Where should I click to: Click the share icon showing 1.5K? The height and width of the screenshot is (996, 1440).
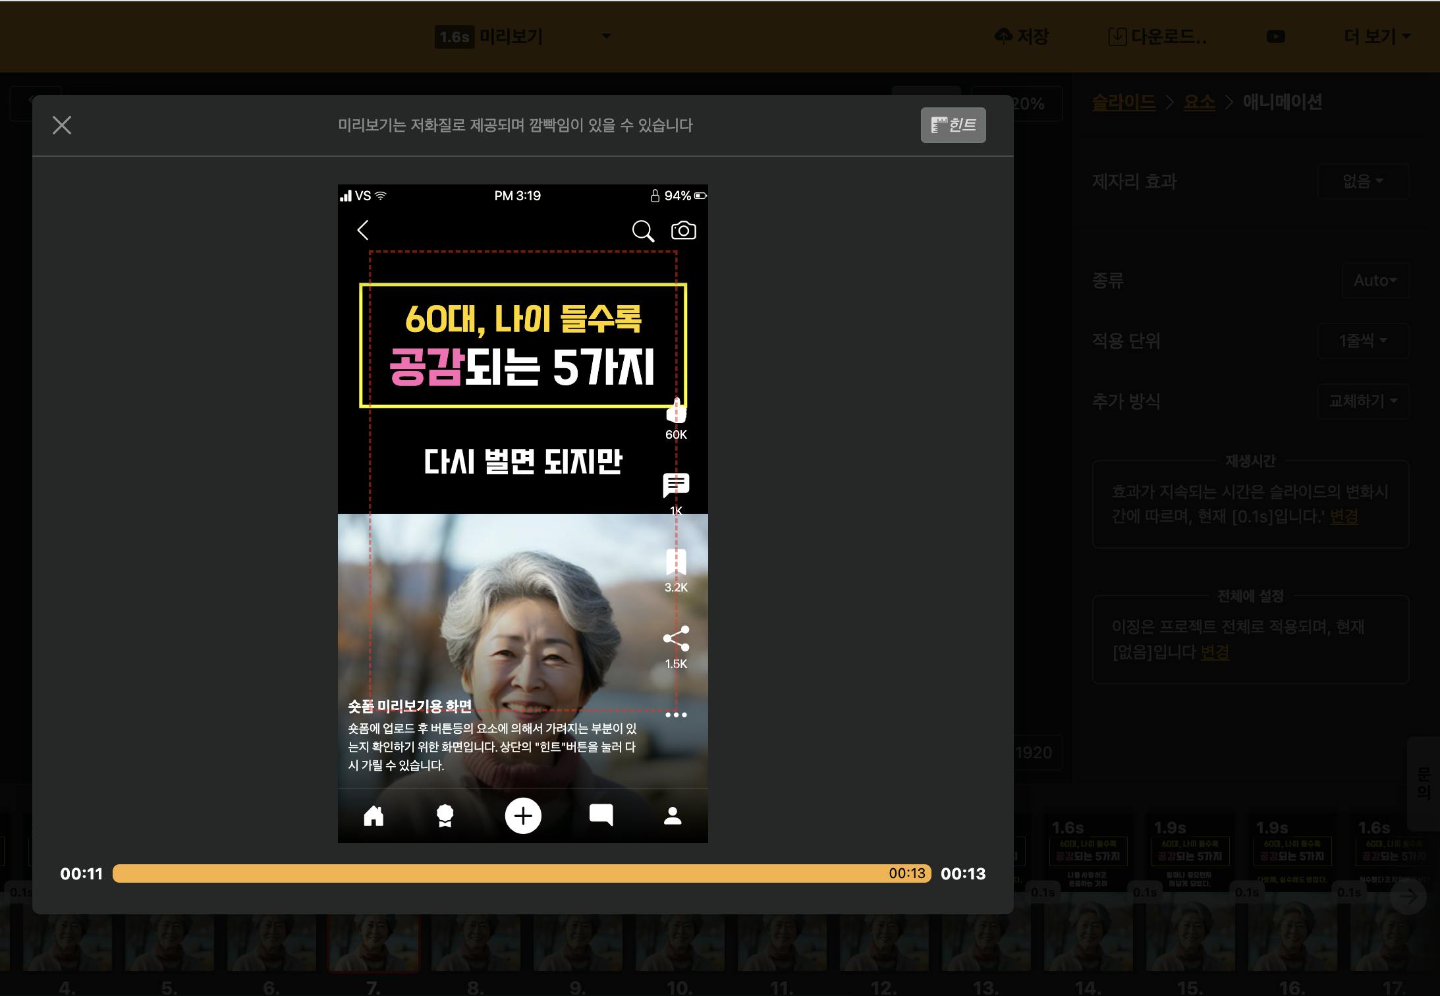(676, 638)
